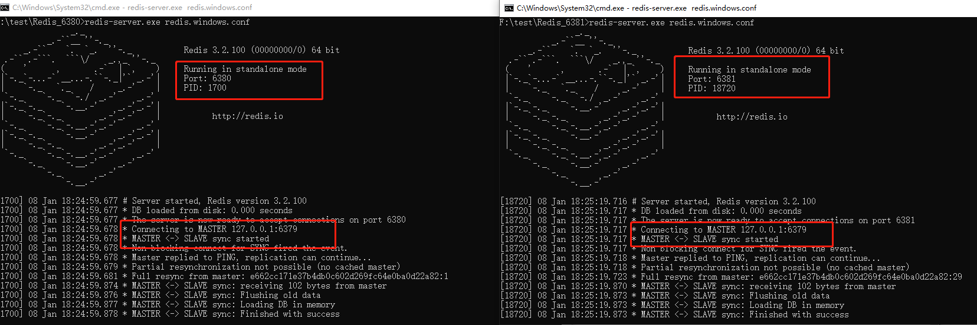Click 'Running in standalone mode' in right window
Screen dimensions: 977x325
pyautogui.click(x=749, y=70)
